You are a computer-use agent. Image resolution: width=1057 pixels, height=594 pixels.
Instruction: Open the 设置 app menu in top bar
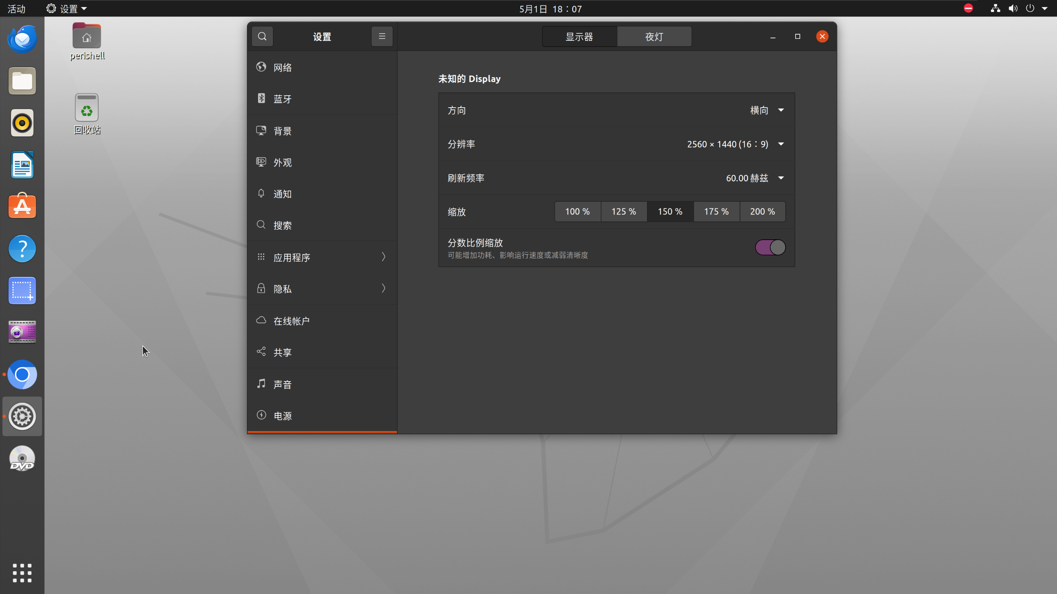pyautogui.click(x=67, y=9)
